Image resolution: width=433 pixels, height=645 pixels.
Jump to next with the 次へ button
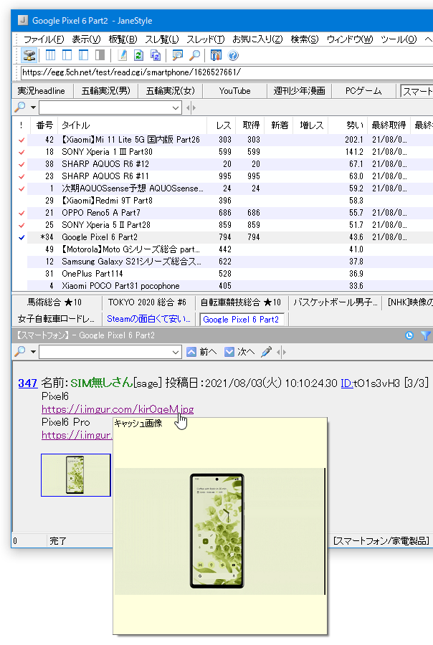click(x=239, y=352)
